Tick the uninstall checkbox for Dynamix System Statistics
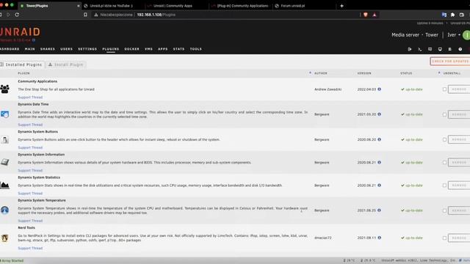 click(444, 186)
